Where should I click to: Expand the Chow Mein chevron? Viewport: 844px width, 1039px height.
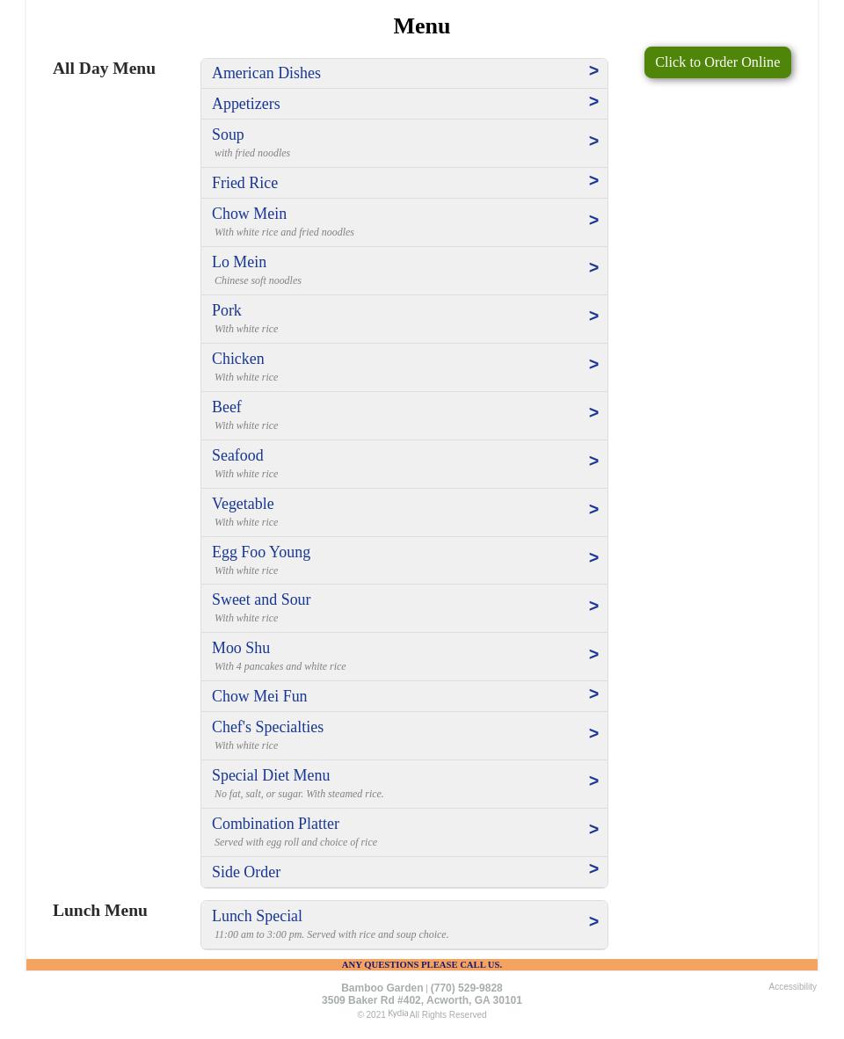(x=593, y=221)
